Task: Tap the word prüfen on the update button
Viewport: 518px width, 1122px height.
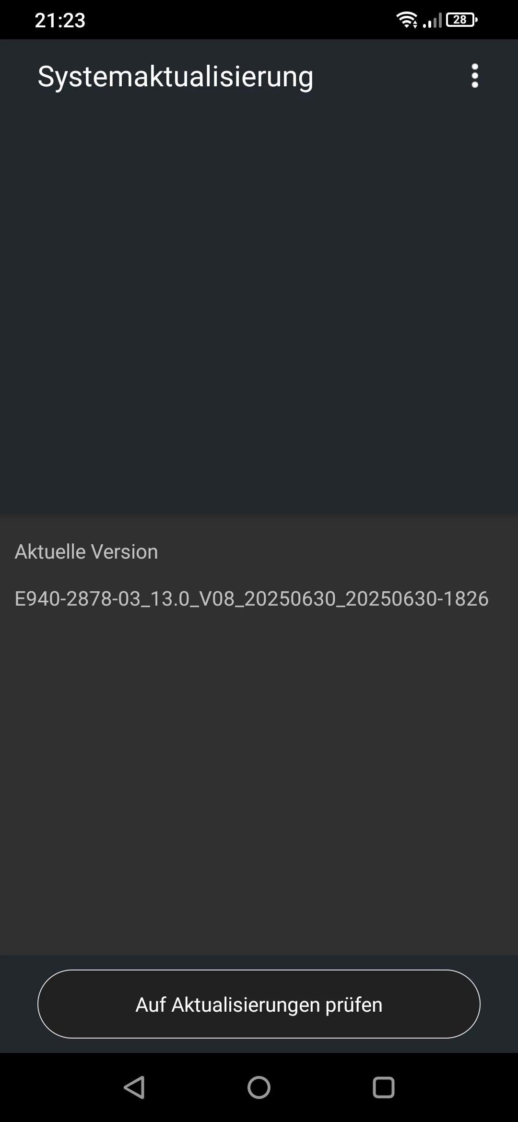Action: click(x=354, y=1005)
